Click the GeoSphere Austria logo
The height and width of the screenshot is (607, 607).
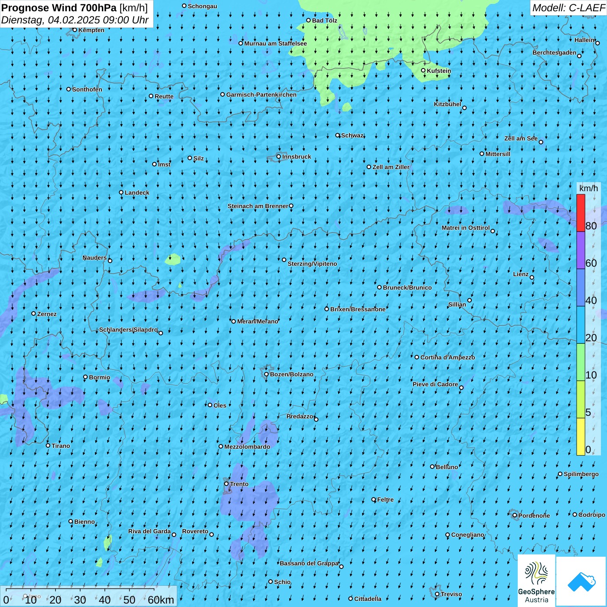536,580
